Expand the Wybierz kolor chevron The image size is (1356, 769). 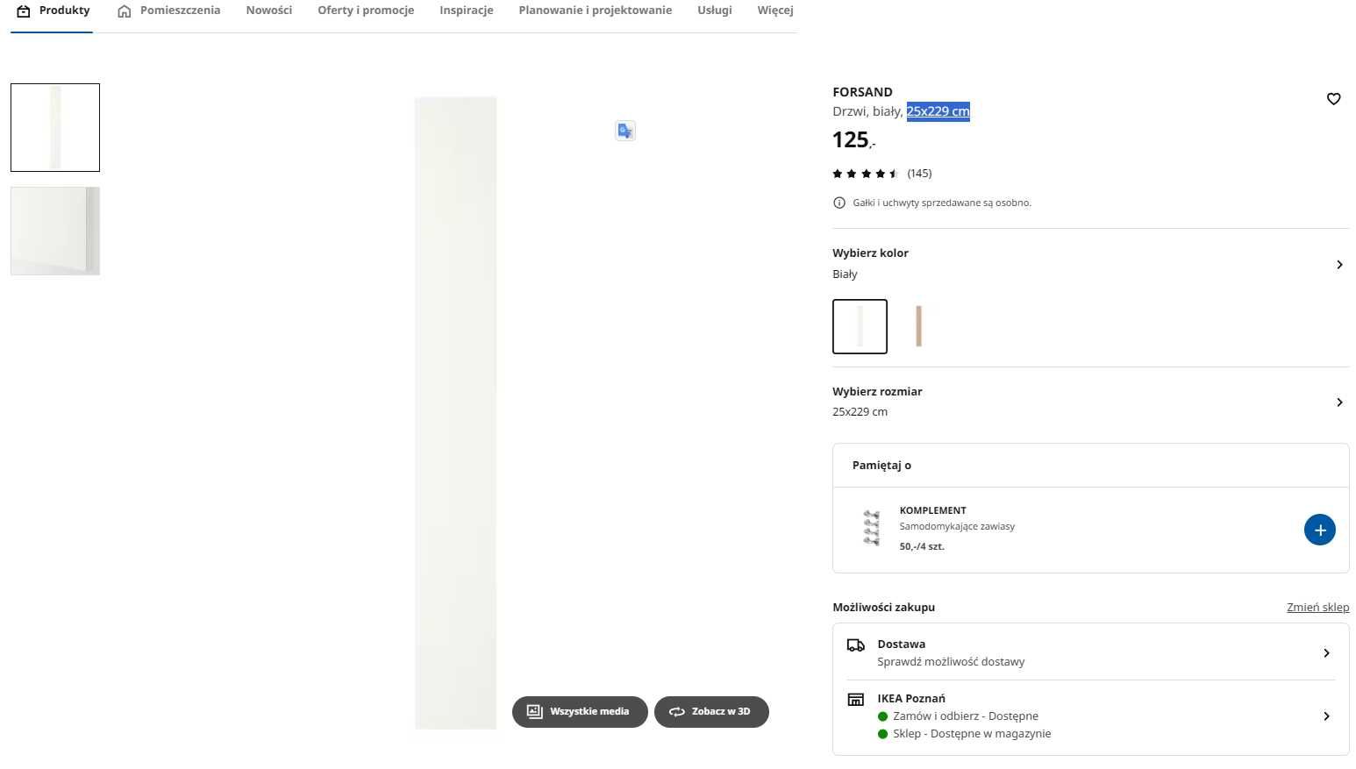(1339, 265)
